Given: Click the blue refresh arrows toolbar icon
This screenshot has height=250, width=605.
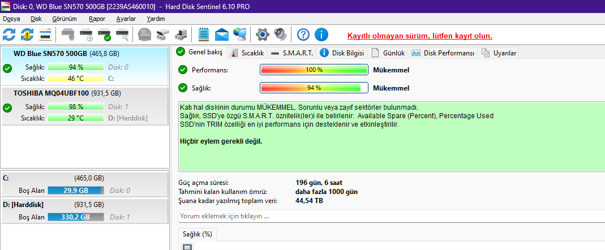Looking at the screenshot, I should tap(9, 35).
